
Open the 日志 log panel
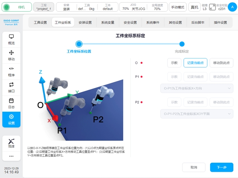coord(11,103)
